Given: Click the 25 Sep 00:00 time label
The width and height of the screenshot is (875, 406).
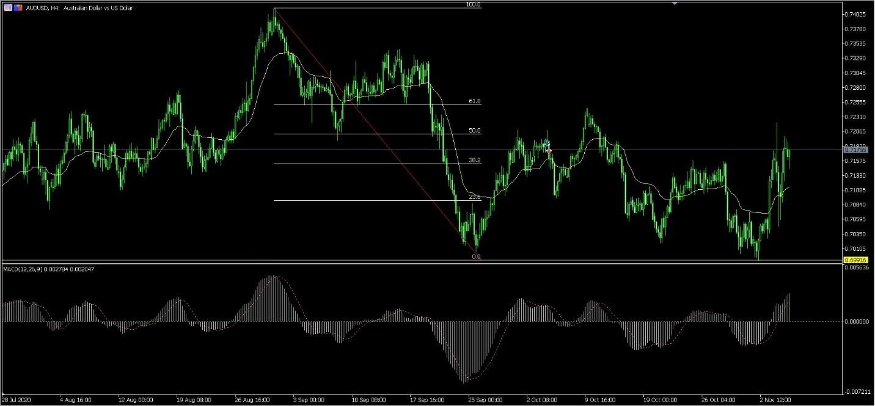Looking at the screenshot, I should pyautogui.click(x=485, y=401).
